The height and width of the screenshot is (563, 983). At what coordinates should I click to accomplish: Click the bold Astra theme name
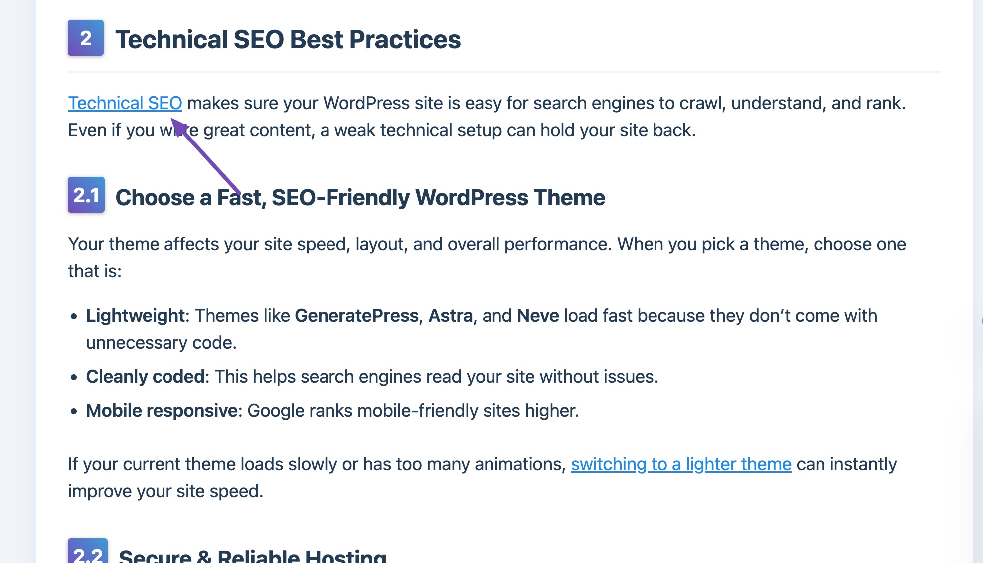click(x=450, y=316)
